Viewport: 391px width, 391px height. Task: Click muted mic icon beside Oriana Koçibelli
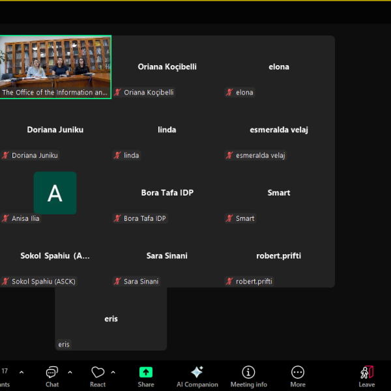pyautogui.click(x=117, y=93)
